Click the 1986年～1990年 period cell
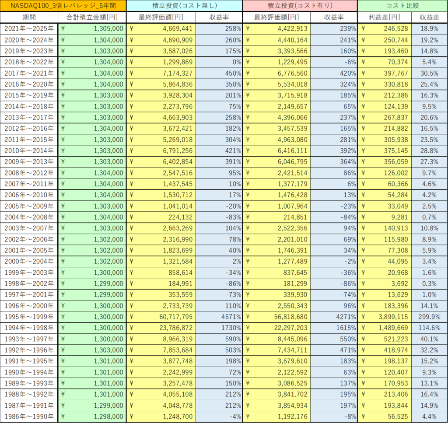This screenshot has height=423, width=448. (29, 416)
